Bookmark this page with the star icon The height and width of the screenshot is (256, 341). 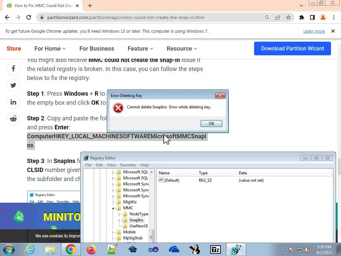[288, 17]
